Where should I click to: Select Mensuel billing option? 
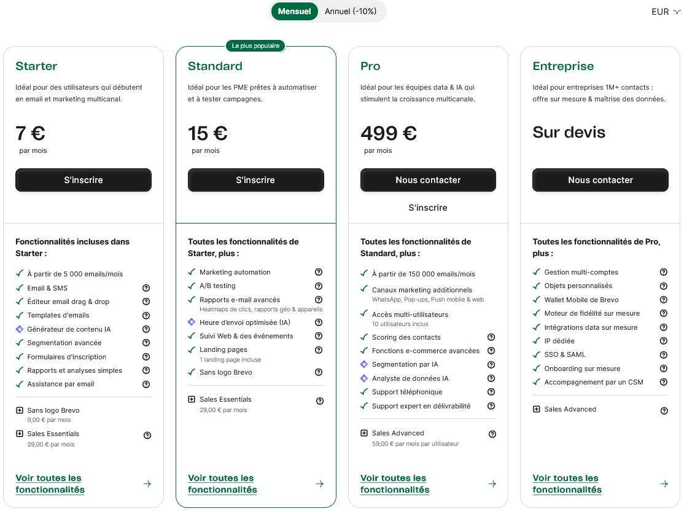295,11
